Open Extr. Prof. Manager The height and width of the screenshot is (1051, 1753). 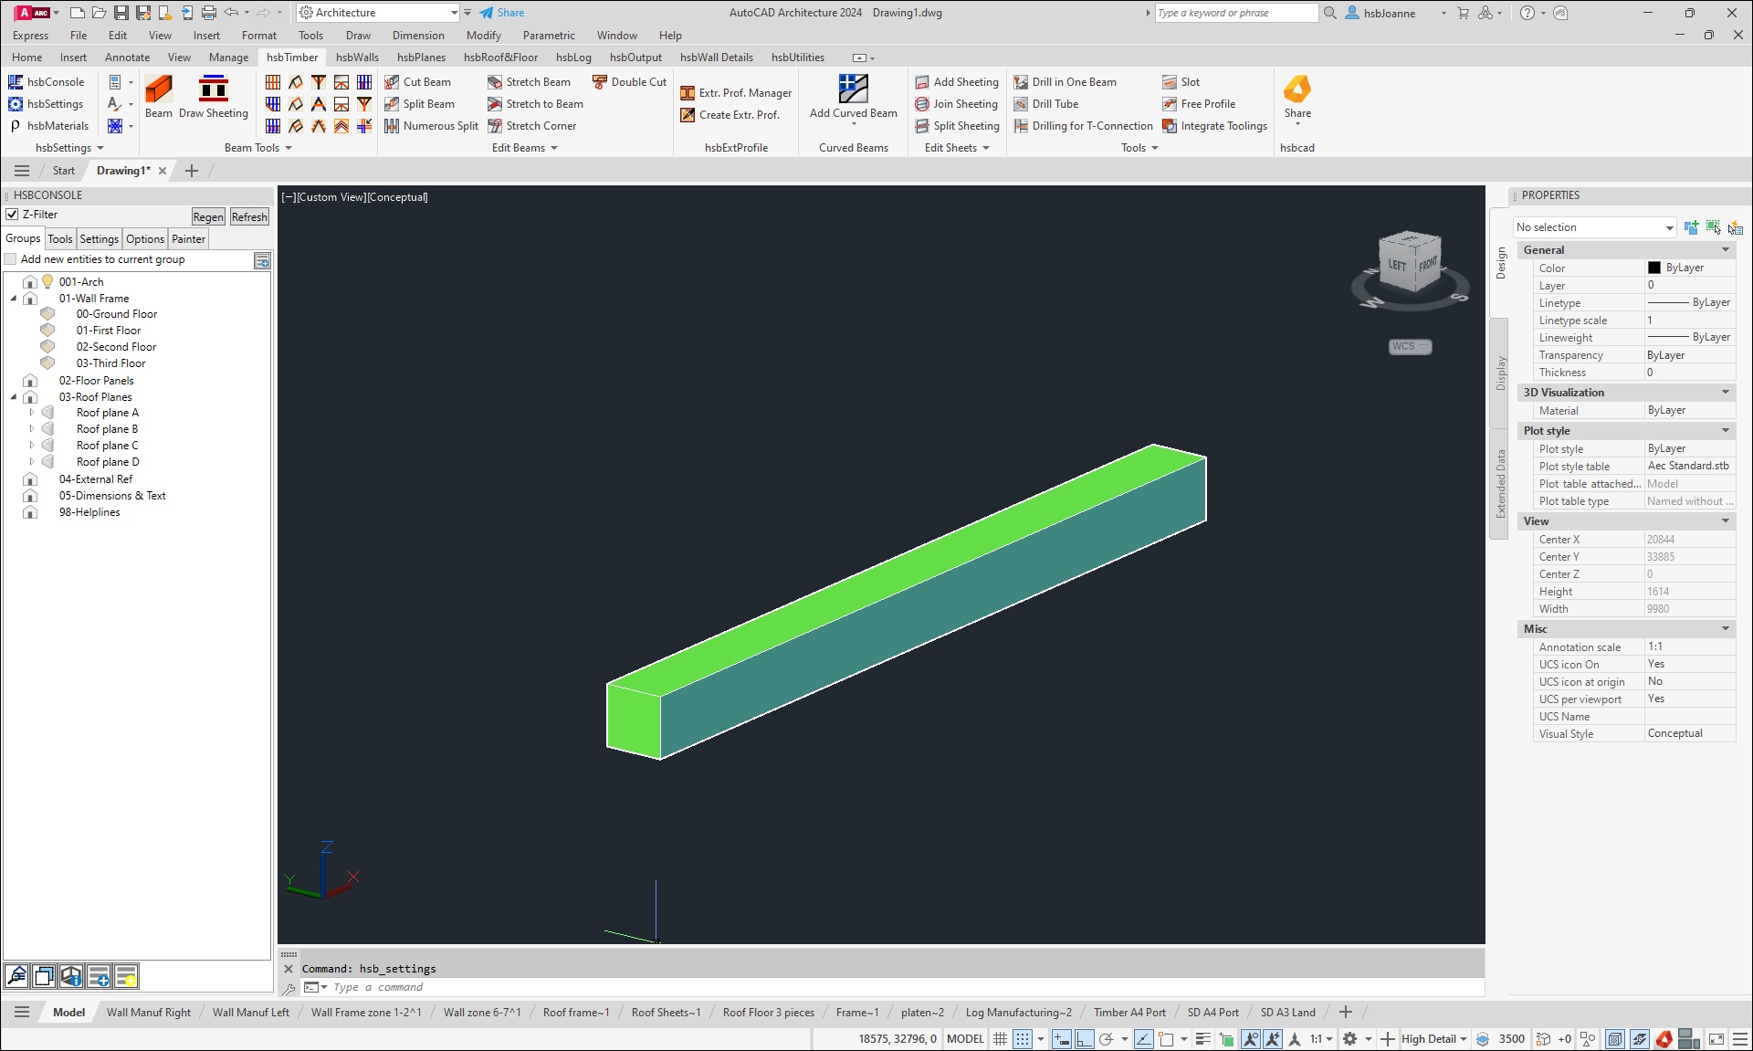click(x=736, y=93)
